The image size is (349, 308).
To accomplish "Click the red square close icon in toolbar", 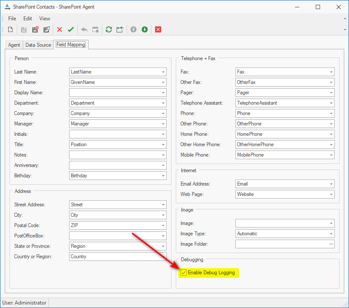I will (158, 29).
